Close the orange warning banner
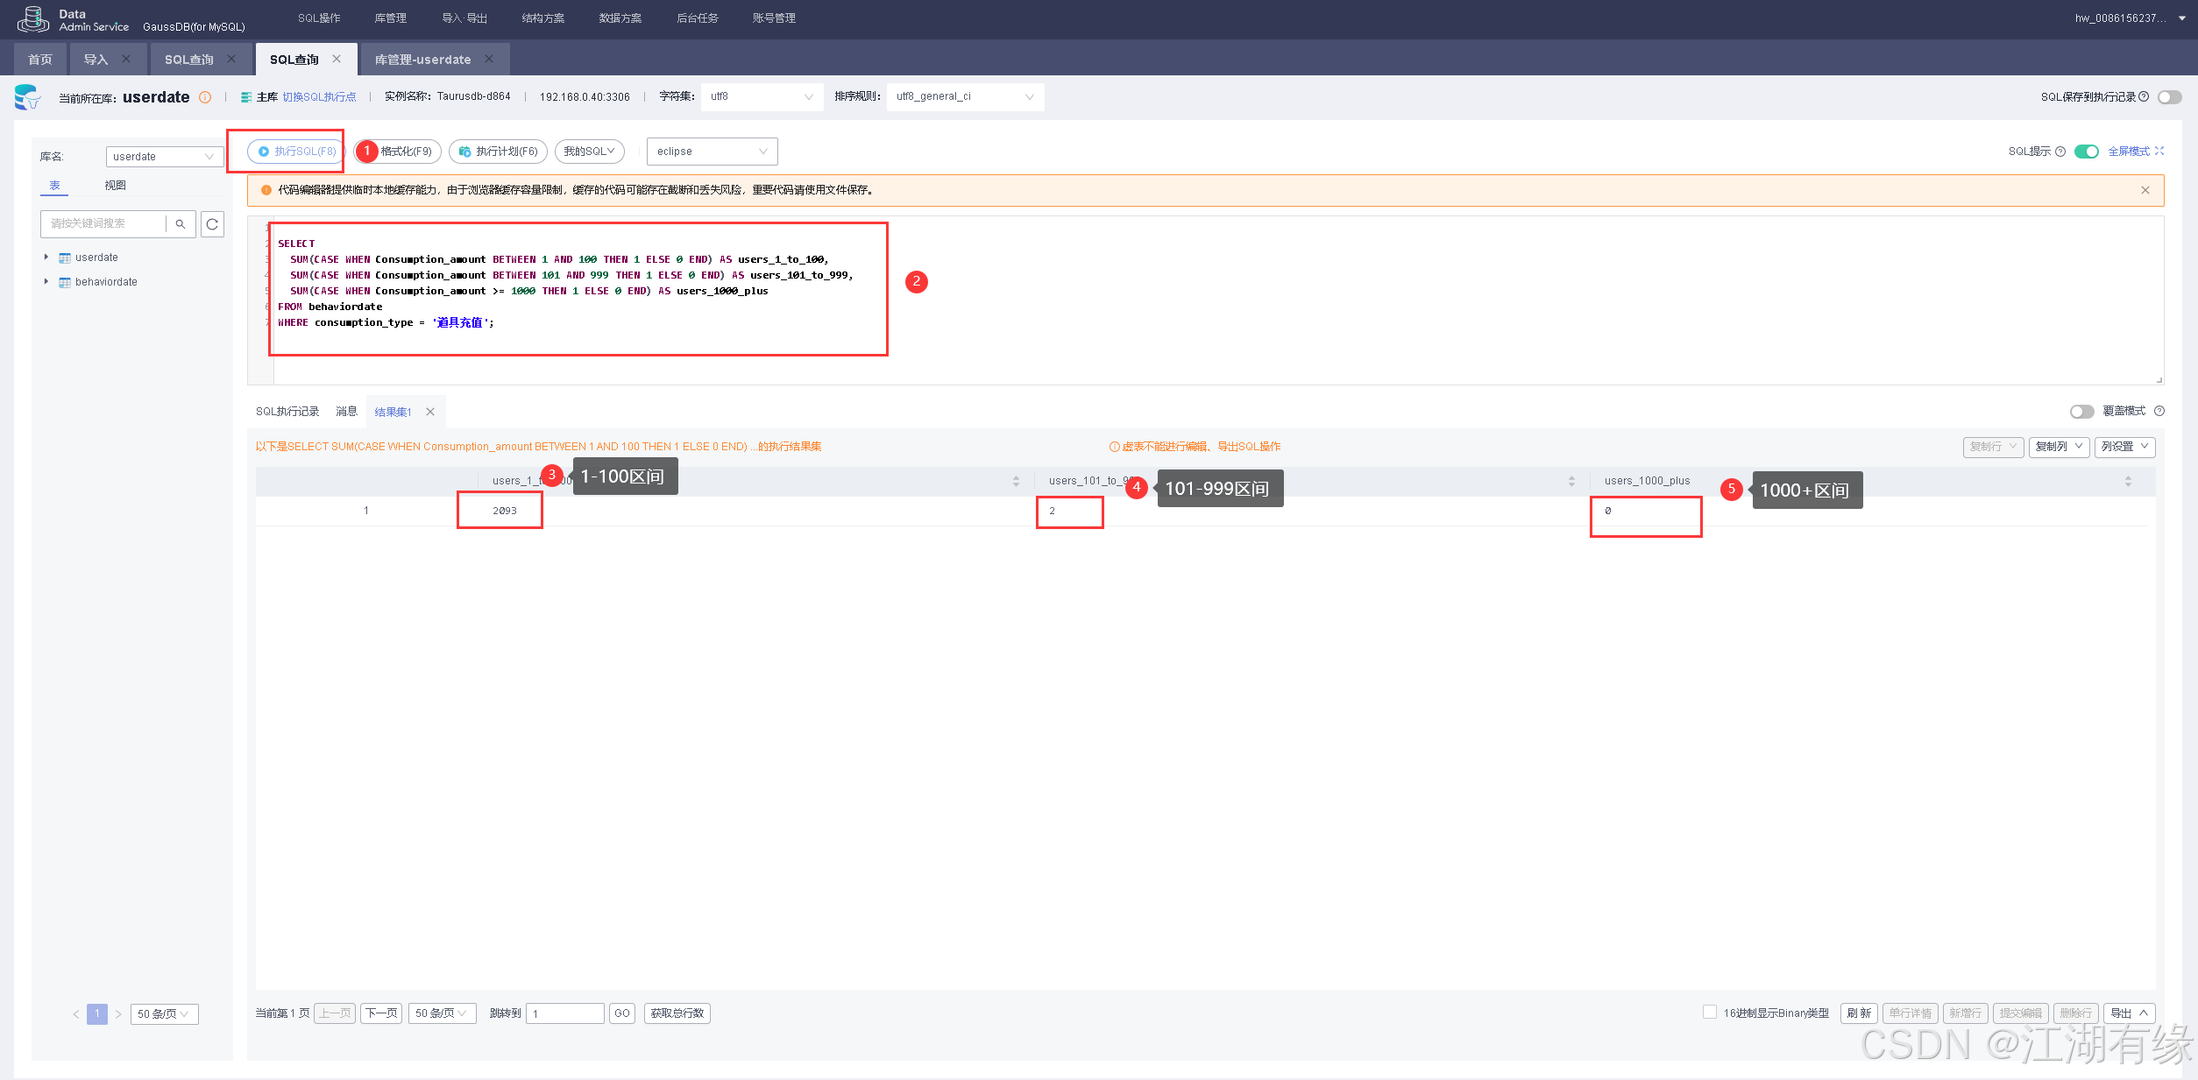Screen dimensions: 2198x1080 click(2145, 190)
